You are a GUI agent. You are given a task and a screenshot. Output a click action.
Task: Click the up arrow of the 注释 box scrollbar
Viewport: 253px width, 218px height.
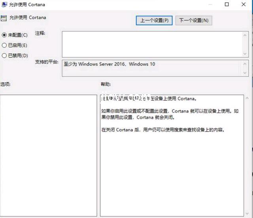pyautogui.click(x=245, y=34)
